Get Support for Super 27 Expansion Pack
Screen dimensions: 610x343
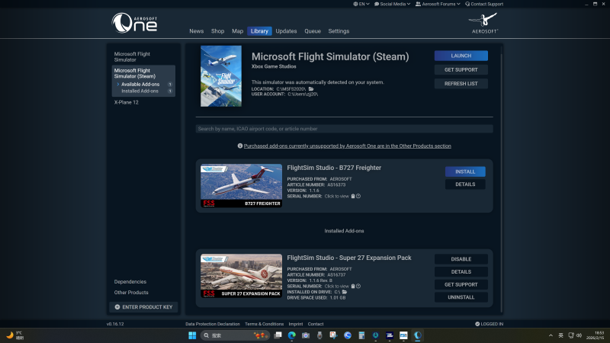pos(461,284)
